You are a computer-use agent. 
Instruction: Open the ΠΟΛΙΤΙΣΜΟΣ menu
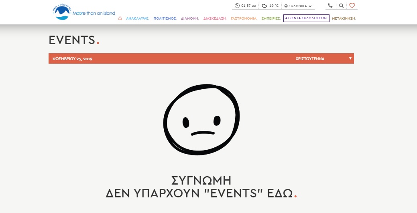pos(165,18)
